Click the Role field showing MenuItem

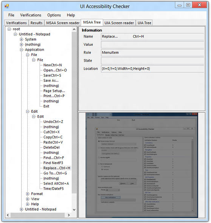[x=152, y=53]
